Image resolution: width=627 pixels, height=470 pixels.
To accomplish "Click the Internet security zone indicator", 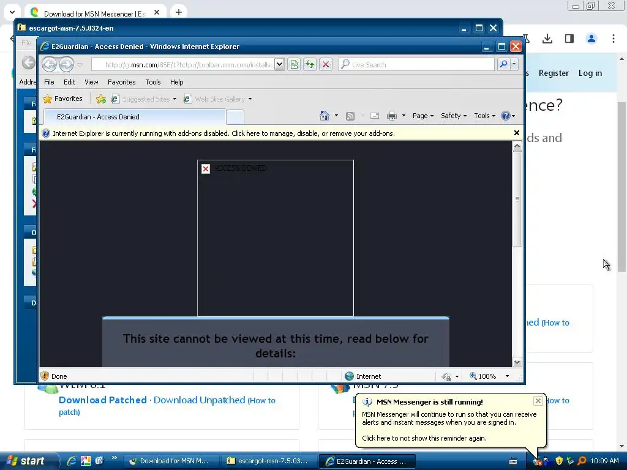I will pyautogui.click(x=363, y=376).
